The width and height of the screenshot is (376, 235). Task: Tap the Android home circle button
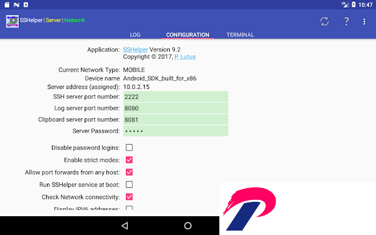click(188, 226)
